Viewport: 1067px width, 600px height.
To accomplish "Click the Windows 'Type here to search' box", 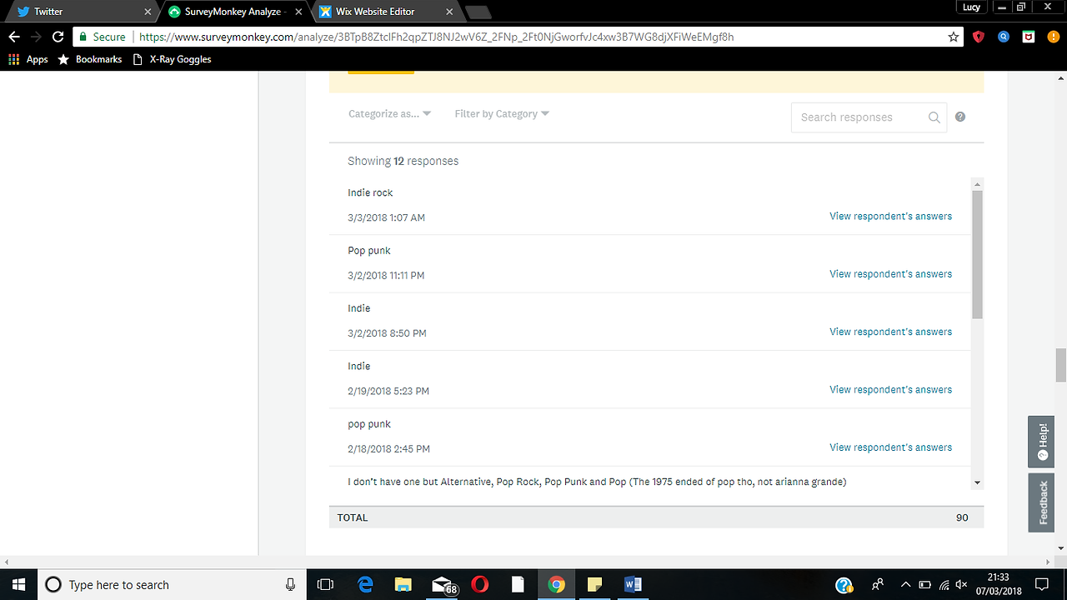I will click(171, 584).
